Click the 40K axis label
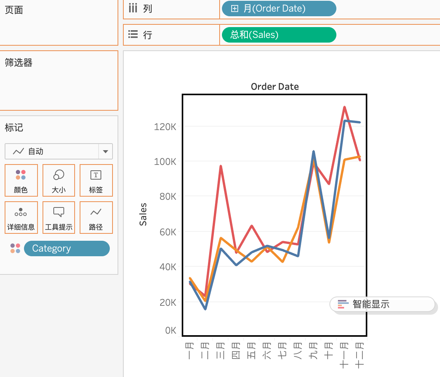The width and height of the screenshot is (440, 377). point(168,267)
